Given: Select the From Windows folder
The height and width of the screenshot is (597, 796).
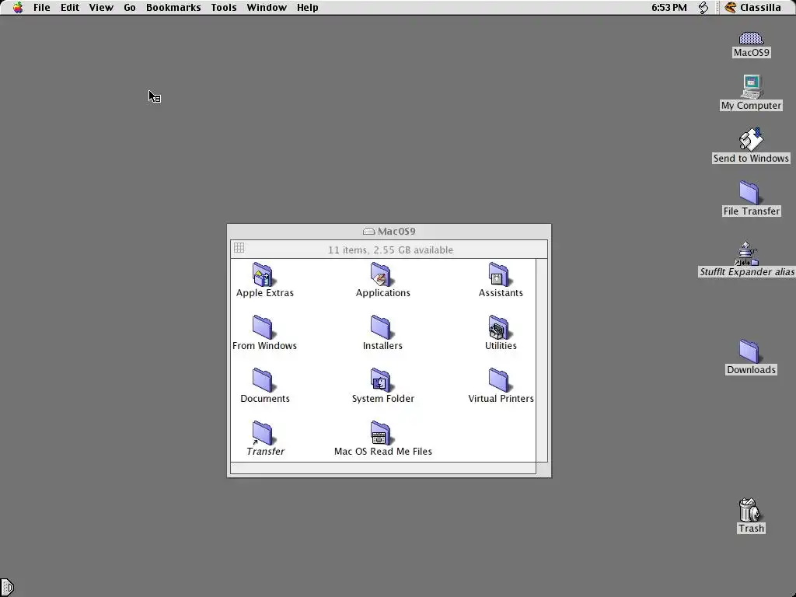Looking at the screenshot, I should point(263,327).
